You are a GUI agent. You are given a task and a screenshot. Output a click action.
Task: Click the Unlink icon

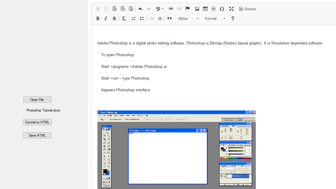click(x=179, y=9)
